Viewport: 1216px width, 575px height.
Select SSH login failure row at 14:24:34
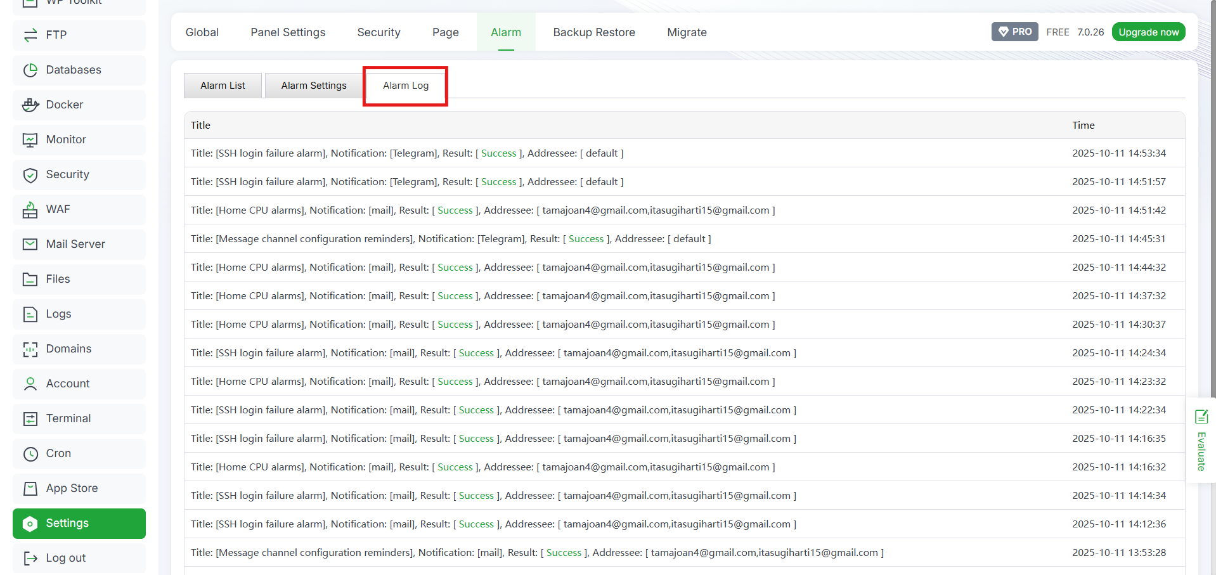[684, 353]
